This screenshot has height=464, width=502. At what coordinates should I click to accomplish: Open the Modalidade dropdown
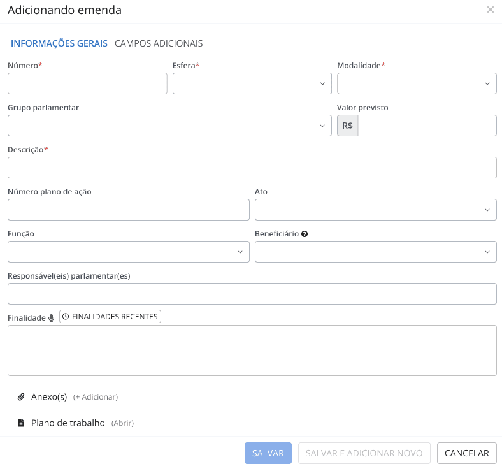point(417,83)
